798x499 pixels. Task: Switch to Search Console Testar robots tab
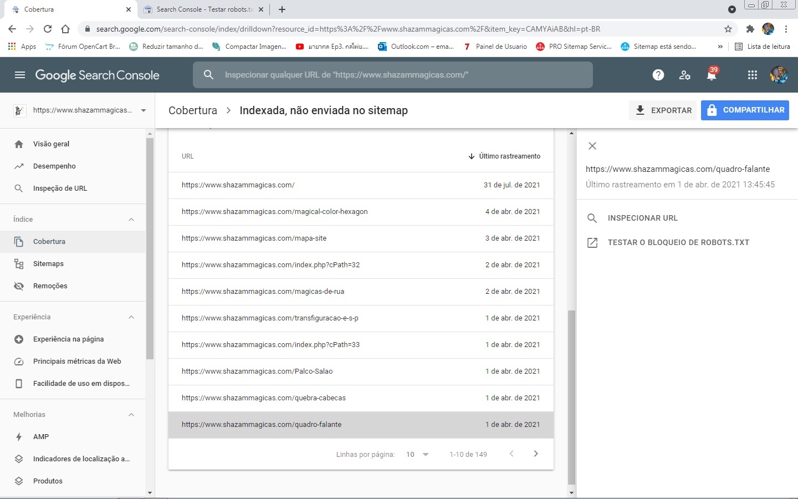point(202,9)
